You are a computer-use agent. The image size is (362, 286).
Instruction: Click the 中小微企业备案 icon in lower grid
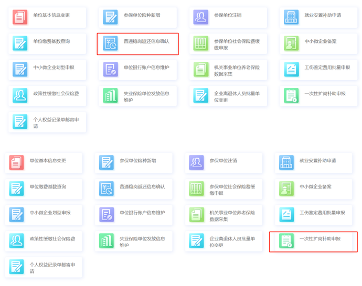[x=286, y=189]
